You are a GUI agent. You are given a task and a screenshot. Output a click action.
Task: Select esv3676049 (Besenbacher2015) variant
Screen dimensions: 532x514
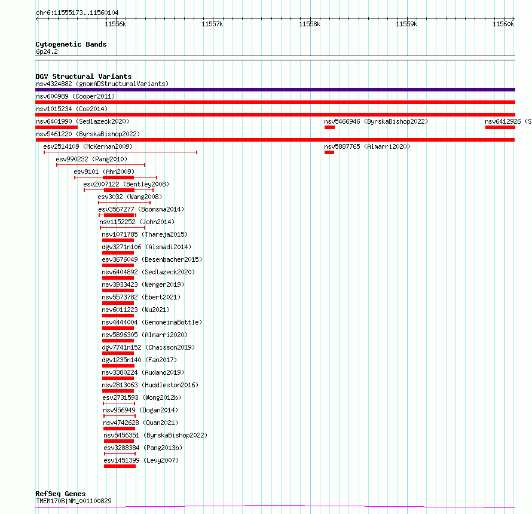point(152,259)
